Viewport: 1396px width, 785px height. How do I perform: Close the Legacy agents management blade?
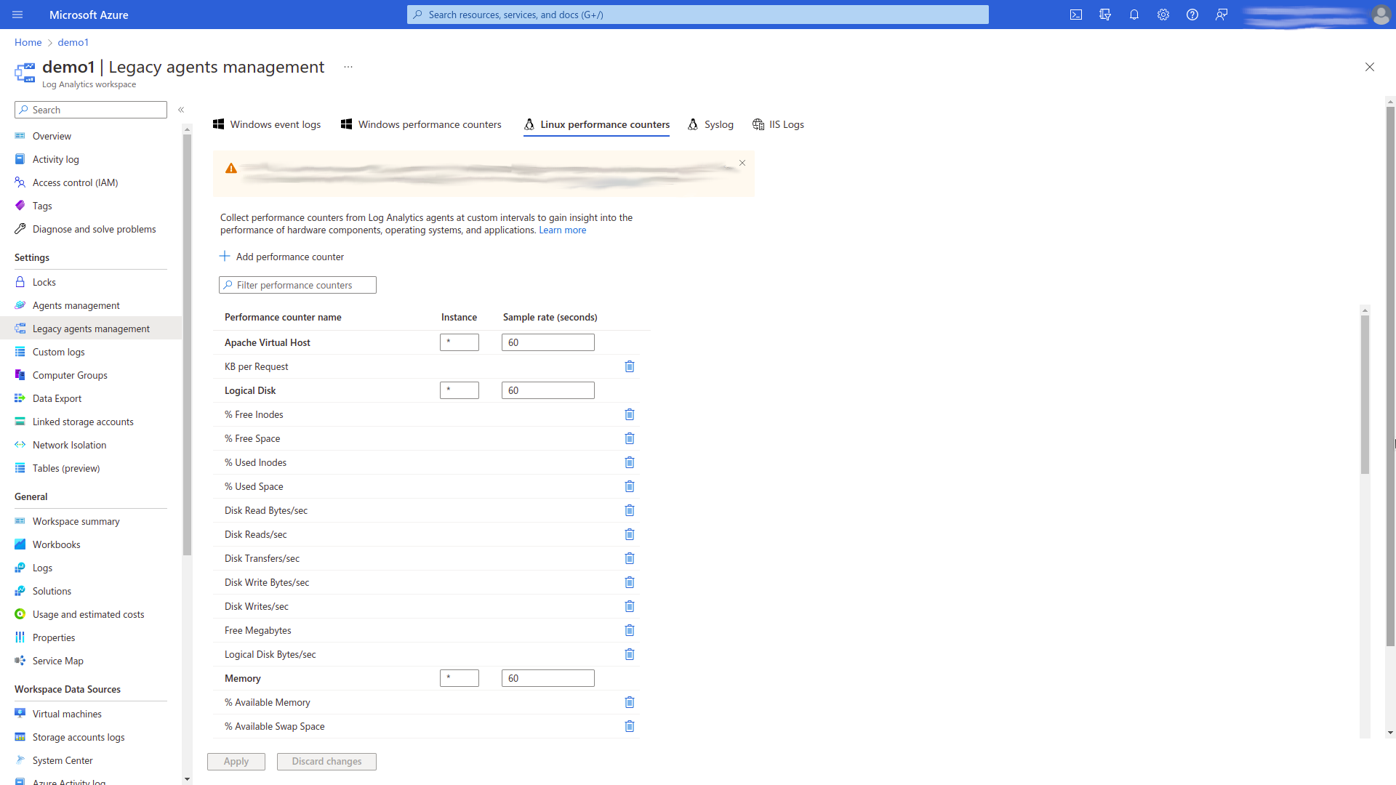pyautogui.click(x=1370, y=67)
